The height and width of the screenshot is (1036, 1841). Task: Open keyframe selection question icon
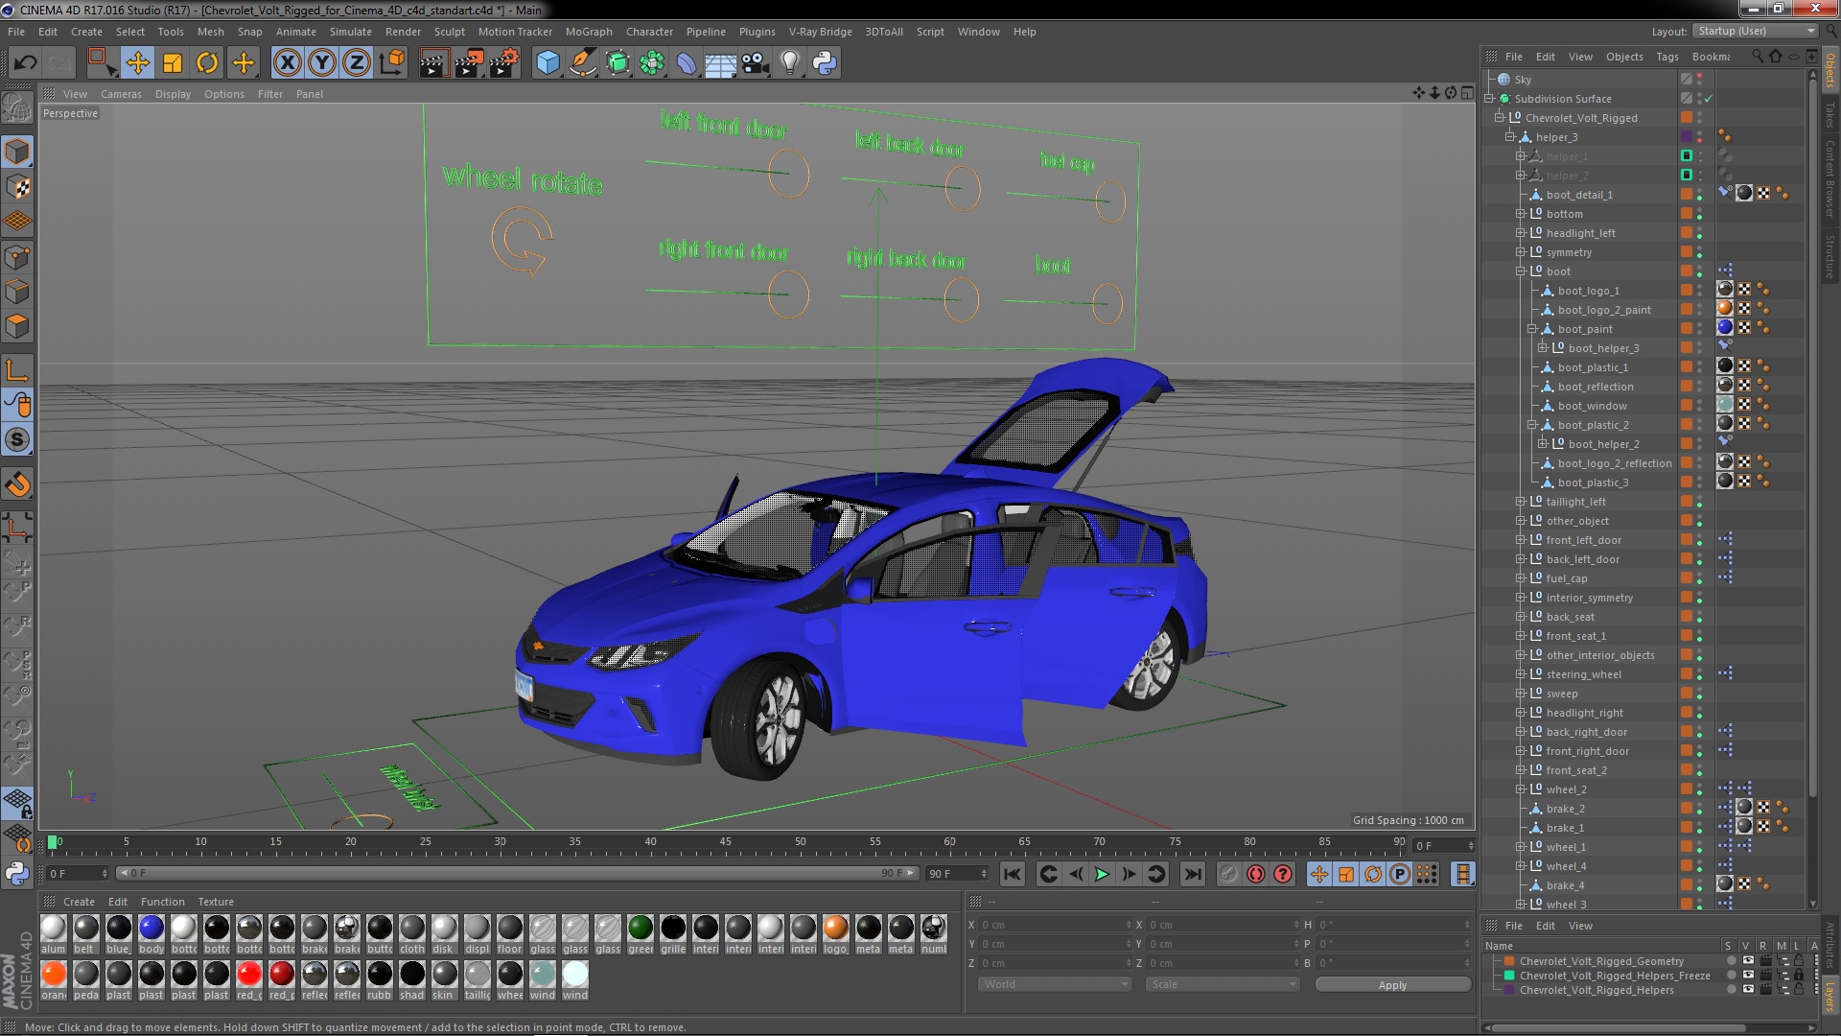click(1282, 874)
